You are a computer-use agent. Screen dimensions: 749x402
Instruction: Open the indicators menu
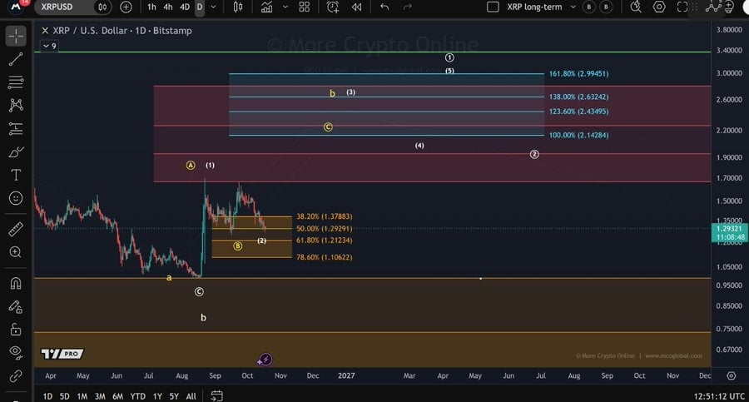pos(266,7)
